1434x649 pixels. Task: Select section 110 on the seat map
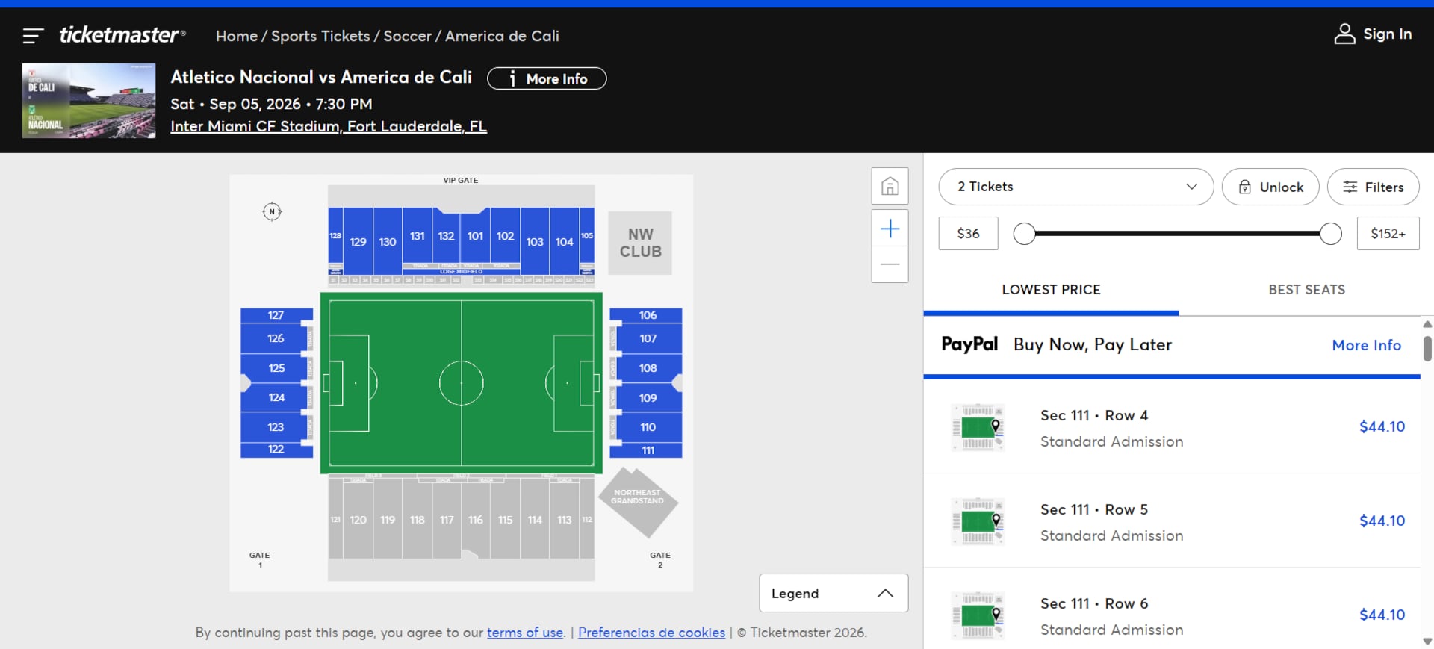coord(648,427)
